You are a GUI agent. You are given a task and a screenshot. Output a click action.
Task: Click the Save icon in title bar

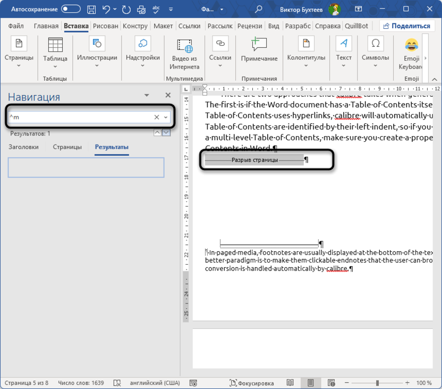coord(92,10)
